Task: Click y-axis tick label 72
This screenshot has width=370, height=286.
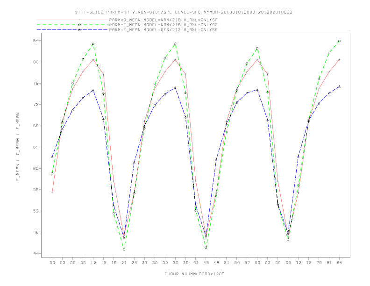Action: click(x=36, y=105)
